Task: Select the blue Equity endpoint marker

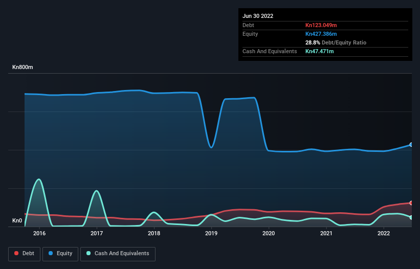Action: [411, 145]
